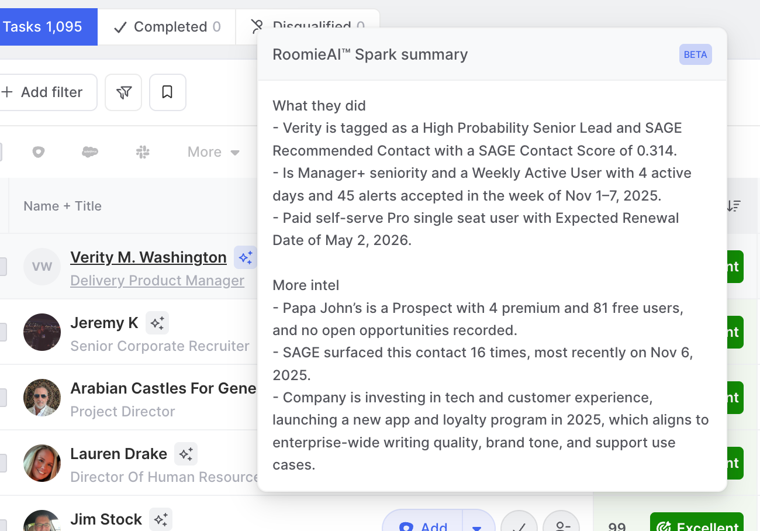Click the Expected Renewal Date of May 2, 2026 text

click(x=476, y=229)
